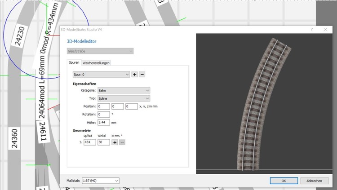Switch to the Weichenstellungen tab
337x190 pixels.
96,63
